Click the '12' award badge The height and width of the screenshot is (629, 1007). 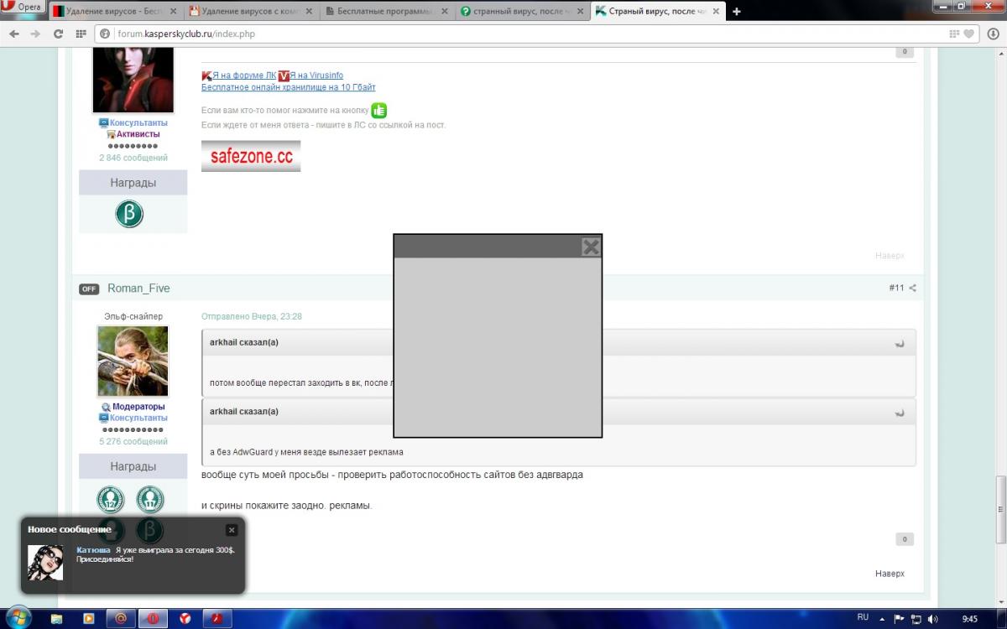pyautogui.click(x=110, y=500)
